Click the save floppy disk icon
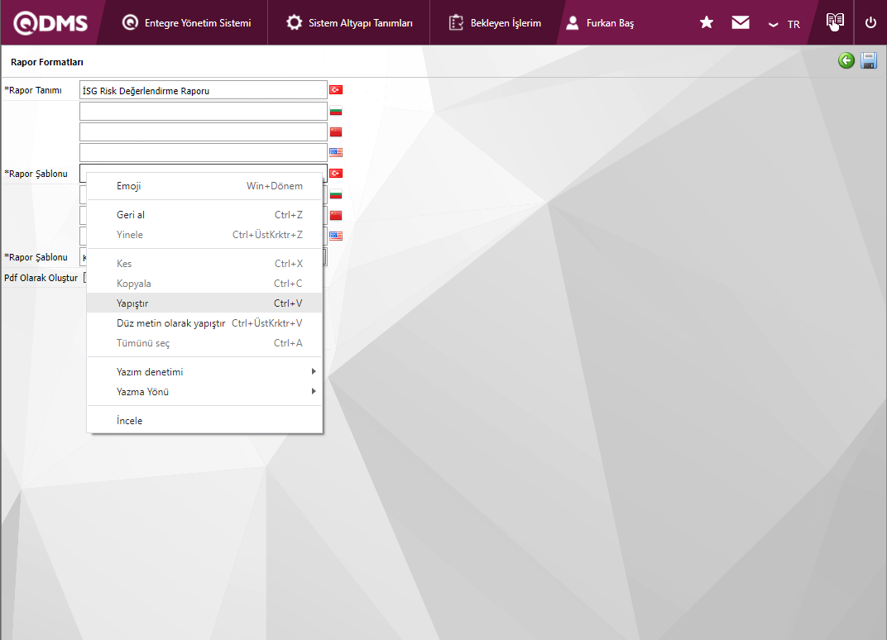887x640 pixels. pyautogui.click(x=869, y=60)
